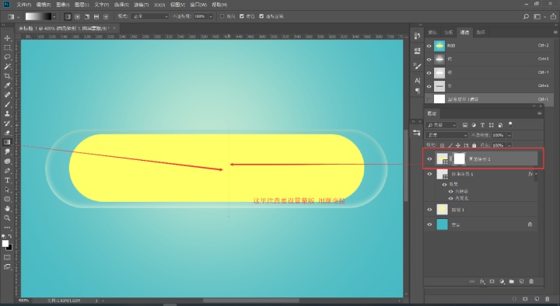Image resolution: width=560 pixels, height=306 pixels.
Task: Choose the angle gradient style icon
Action: 87,16
